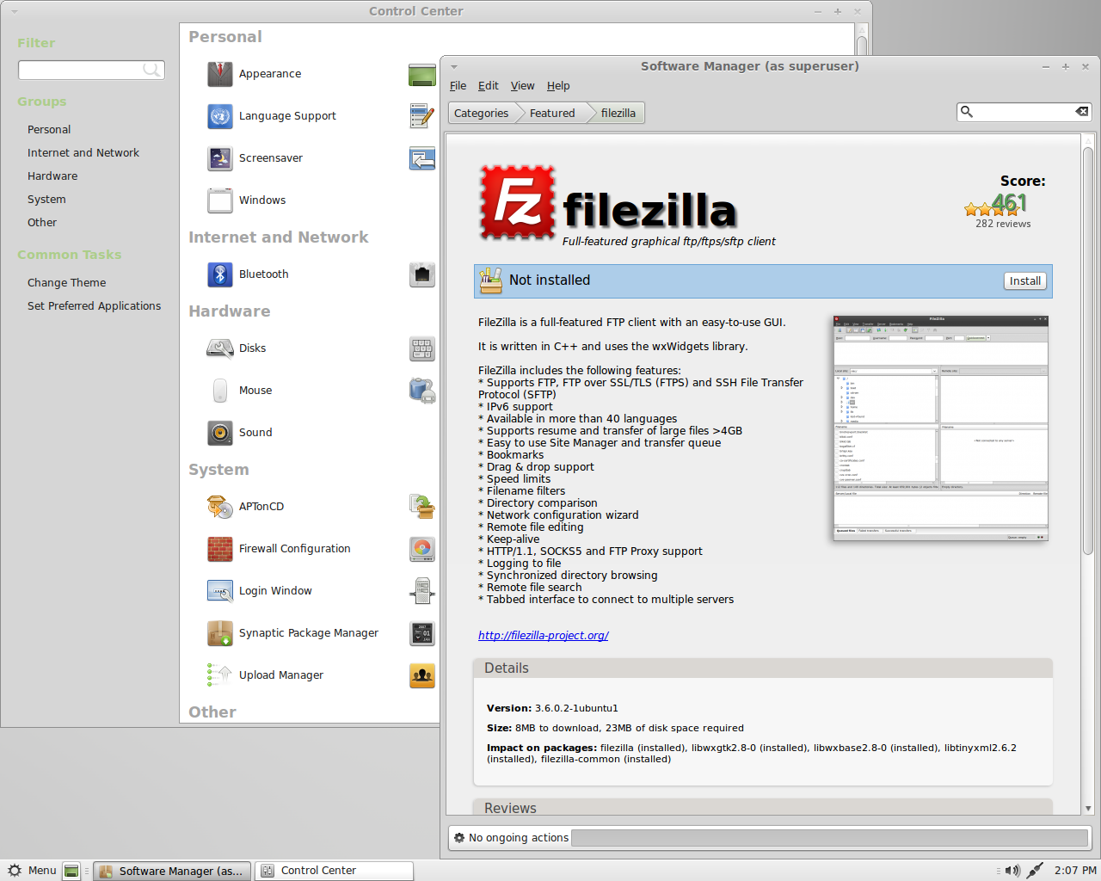Click the Software Manager vertical scrollbar

[1088, 351]
